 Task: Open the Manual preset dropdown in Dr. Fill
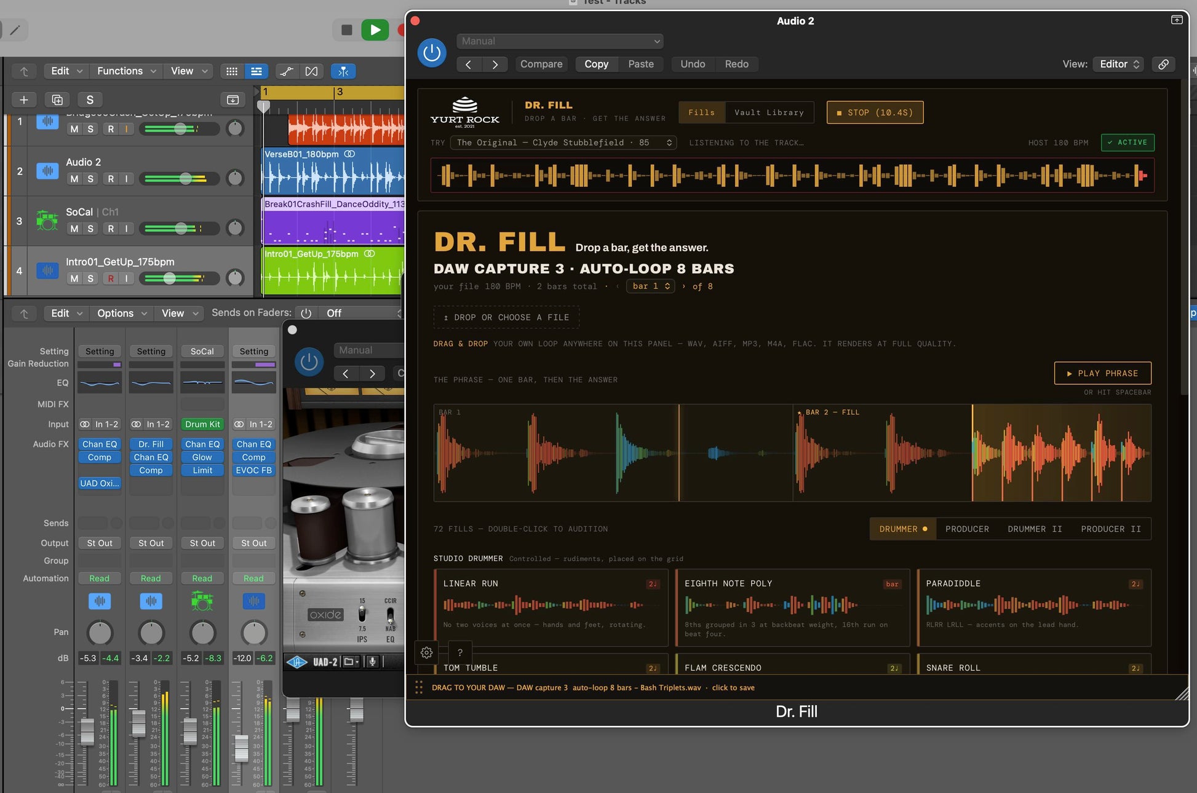(560, 41)
